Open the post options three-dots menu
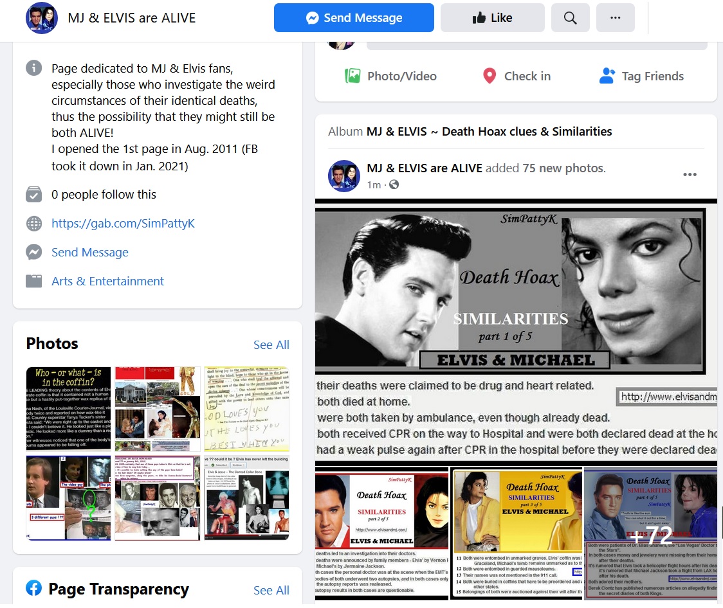 690,175
